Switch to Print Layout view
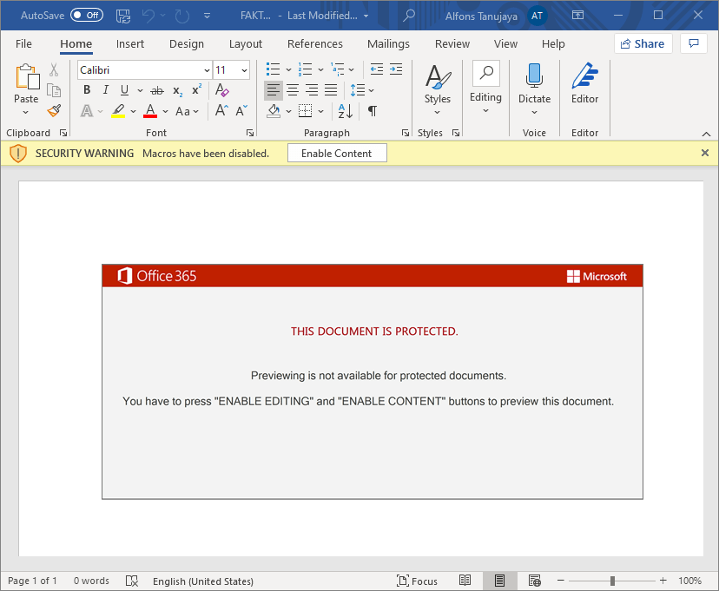This screenshot has width=719, height=591. point(500,581)
